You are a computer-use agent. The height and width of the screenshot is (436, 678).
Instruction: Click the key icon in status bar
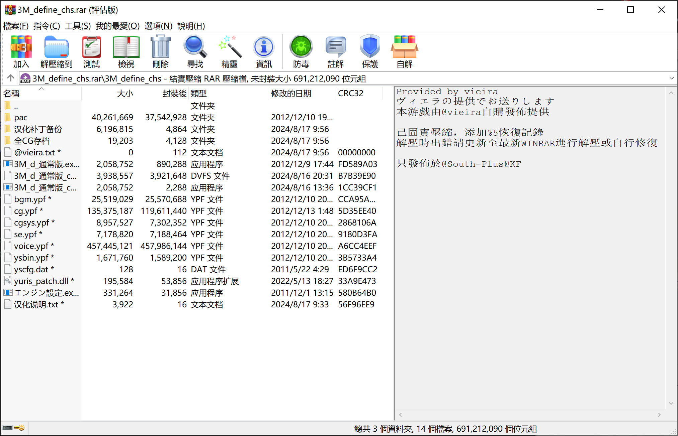click(20, 428)
